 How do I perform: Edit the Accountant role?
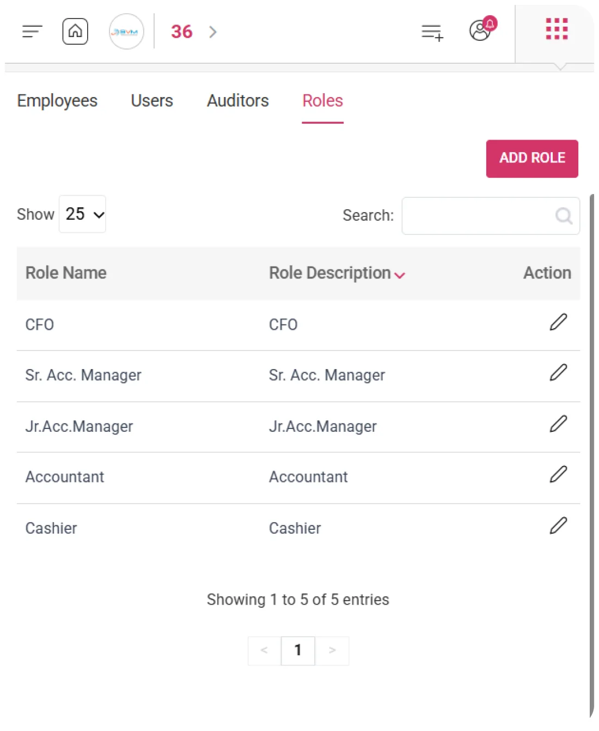pos(558,475)
